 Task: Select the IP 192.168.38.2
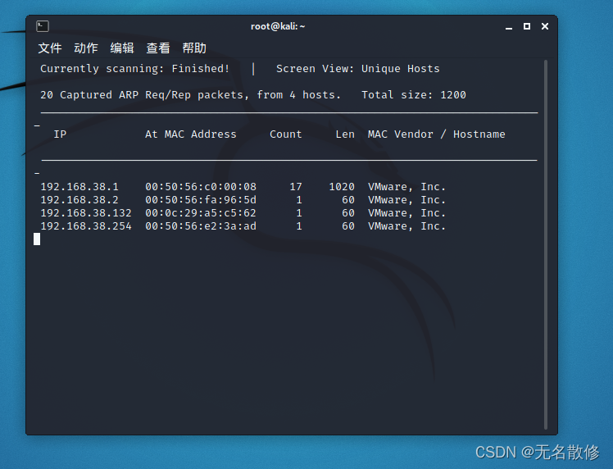(79, 200)
